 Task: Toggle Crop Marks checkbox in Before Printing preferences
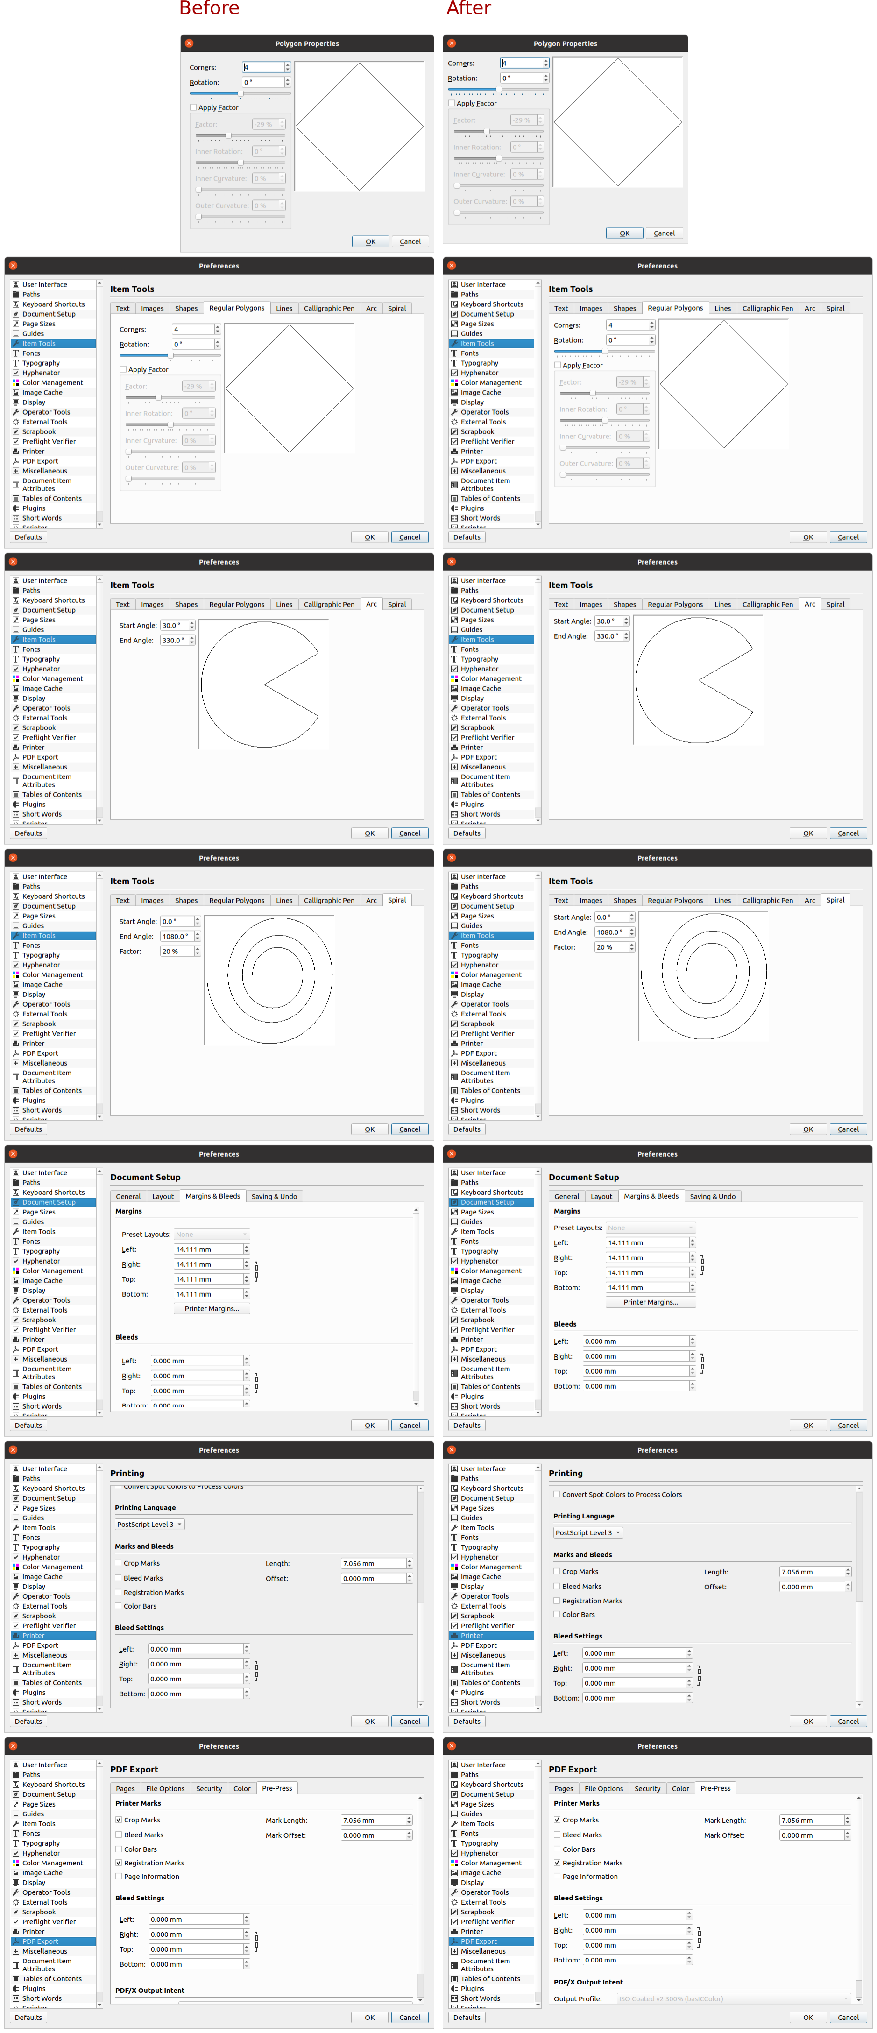coord(119,1563)
